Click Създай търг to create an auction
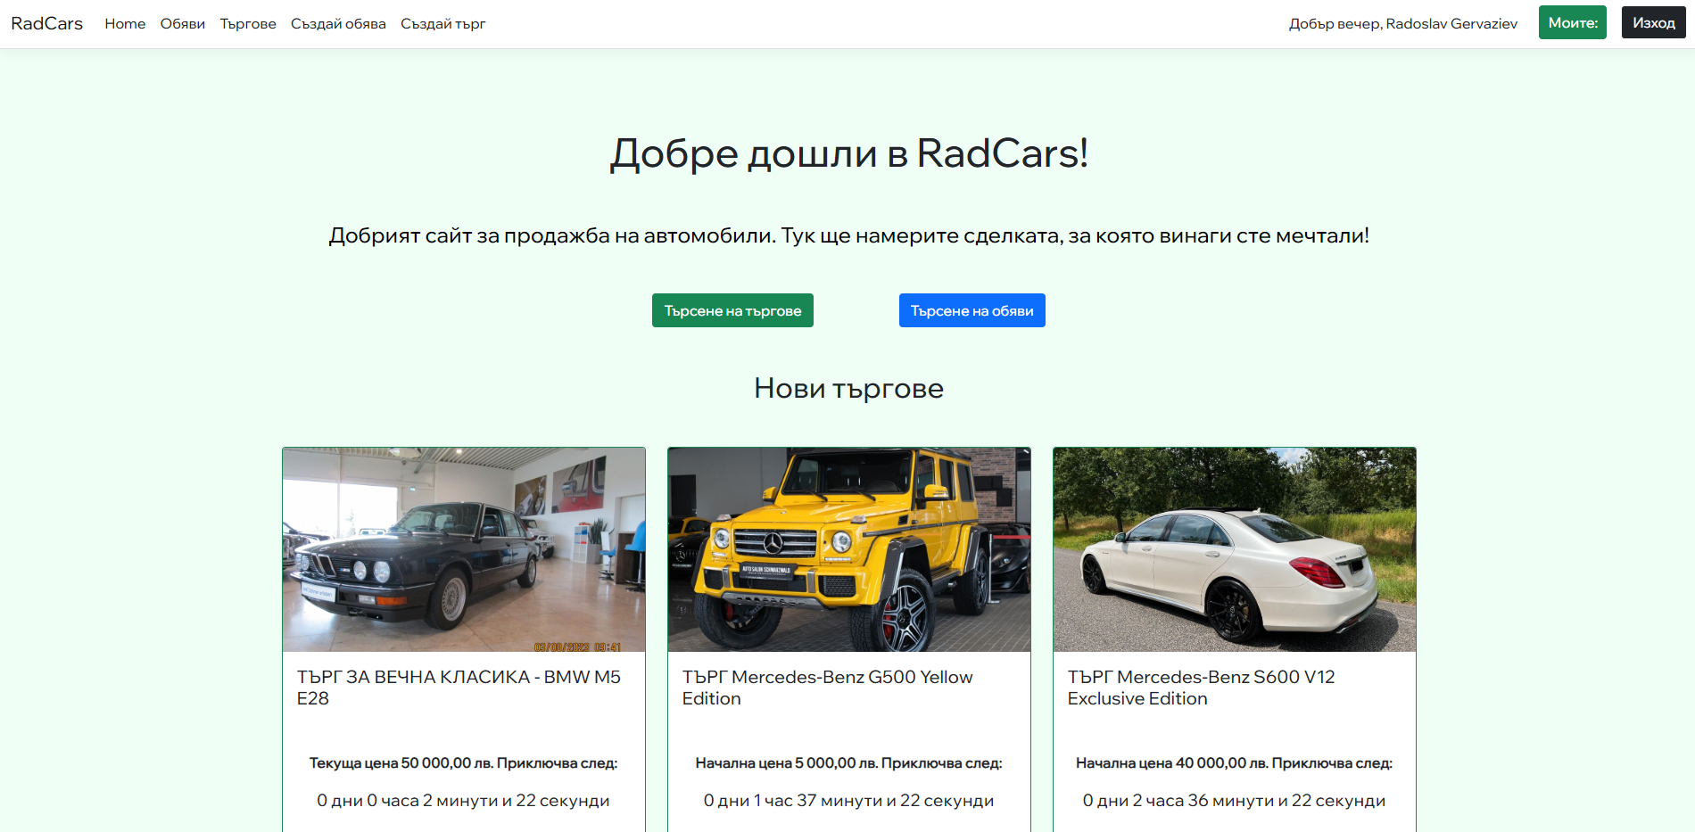This screenshot has height=832, width=1695. (442, 24)
